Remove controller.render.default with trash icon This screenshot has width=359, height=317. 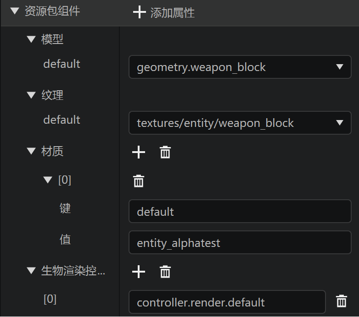coord(342,301)
